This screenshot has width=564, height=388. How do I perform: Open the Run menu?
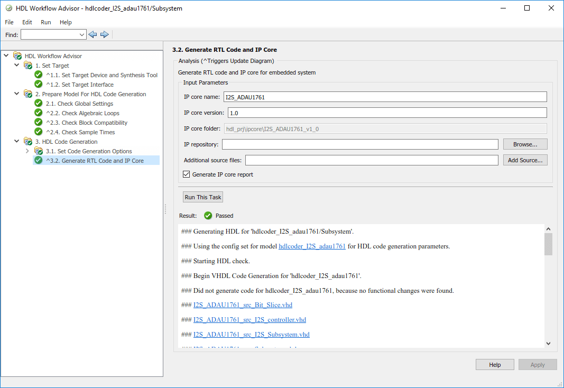[x=46, y=22]
